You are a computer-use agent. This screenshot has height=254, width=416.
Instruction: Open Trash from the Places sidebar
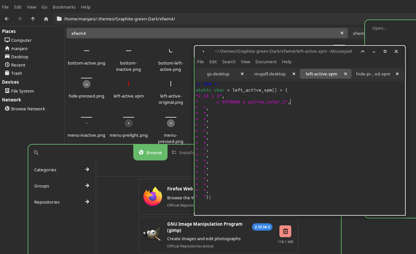(x=16, y=73)
